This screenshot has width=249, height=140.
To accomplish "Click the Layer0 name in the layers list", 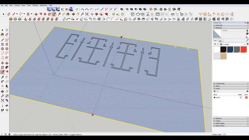I will pos(218,98).
